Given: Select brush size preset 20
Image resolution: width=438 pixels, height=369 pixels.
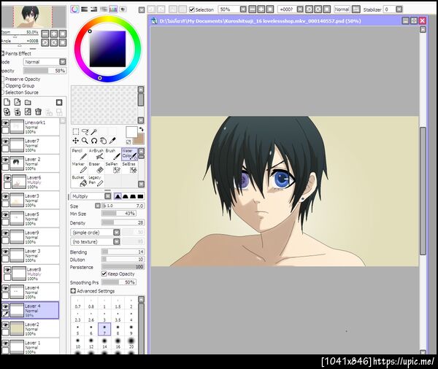Looking at the screenshot, I should (x=131, y=343).
